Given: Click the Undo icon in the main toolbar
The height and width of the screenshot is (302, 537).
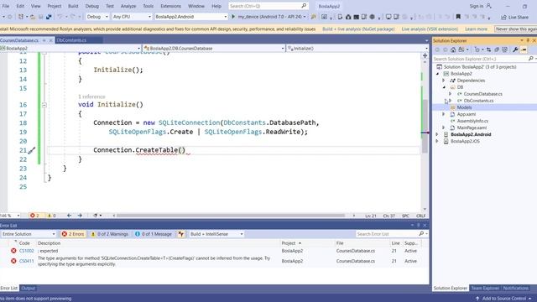Looking at the screenshot, I should [x=60, y=17].
